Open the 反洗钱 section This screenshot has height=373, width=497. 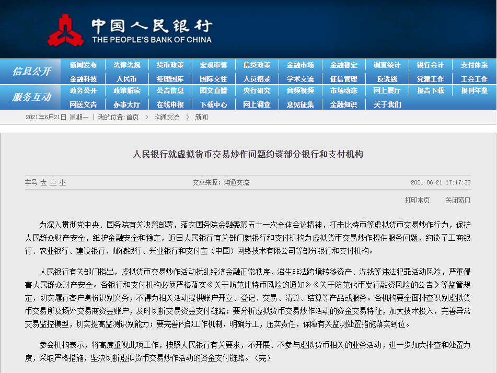[387, 79]
